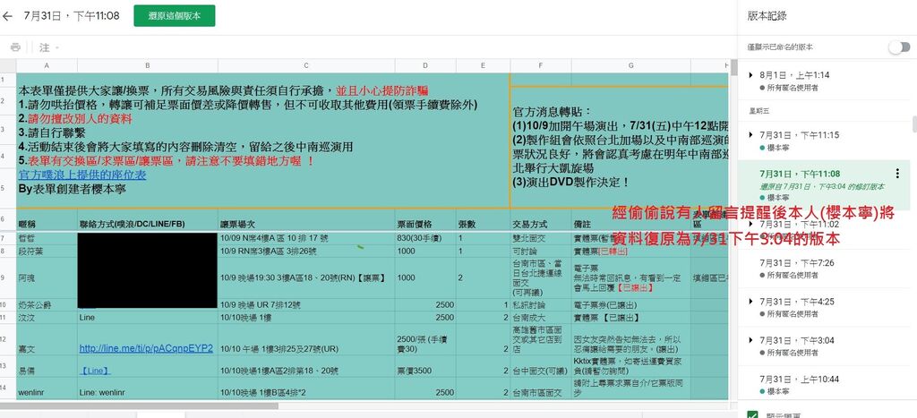Open the three-dot menu for the 下午11:08 version
This screenshot has height=418, width=917.
[897, 173]
